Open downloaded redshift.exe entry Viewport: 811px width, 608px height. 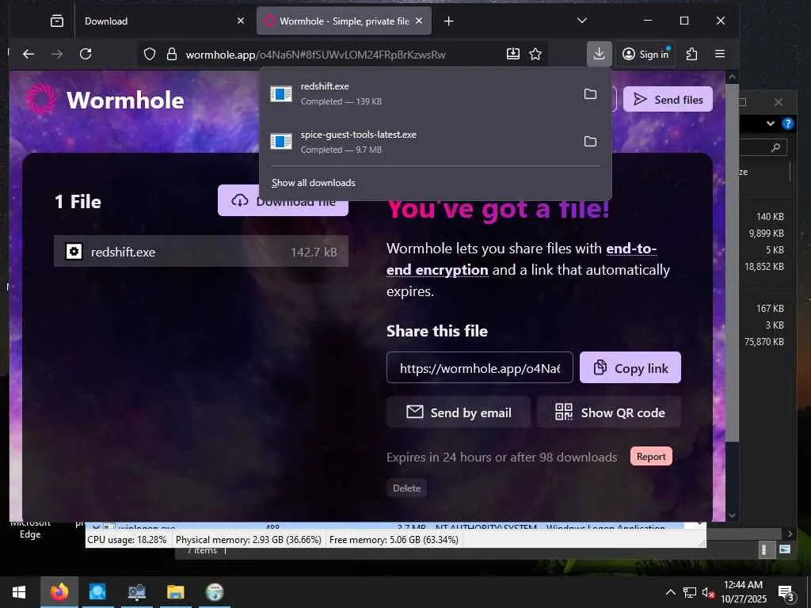point(420,93)
